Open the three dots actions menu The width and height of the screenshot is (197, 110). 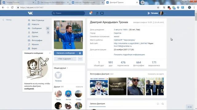click(x=80, y=59)
